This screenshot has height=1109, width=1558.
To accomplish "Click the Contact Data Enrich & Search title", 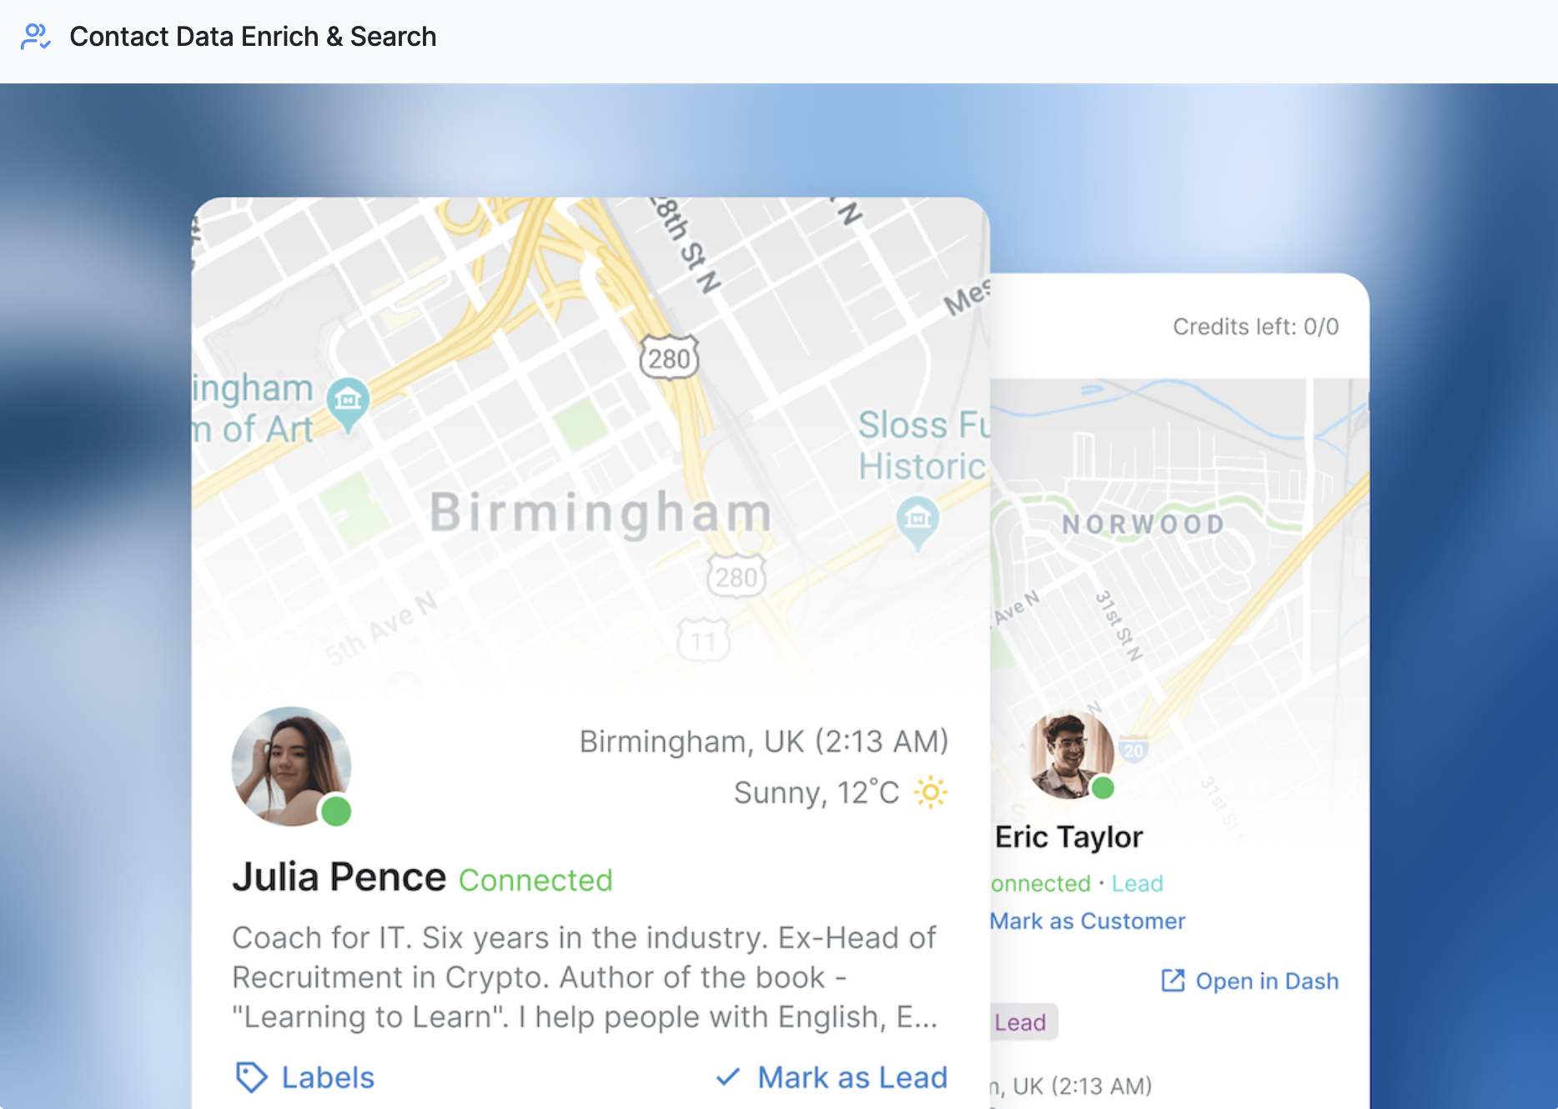I will click(253, 37).
